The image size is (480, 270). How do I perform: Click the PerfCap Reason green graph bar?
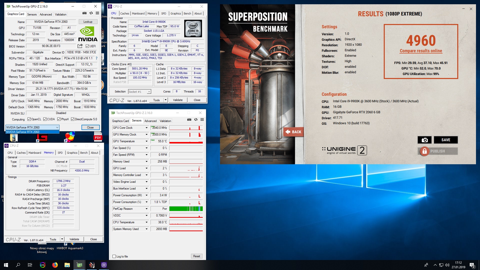click(186, 209)
